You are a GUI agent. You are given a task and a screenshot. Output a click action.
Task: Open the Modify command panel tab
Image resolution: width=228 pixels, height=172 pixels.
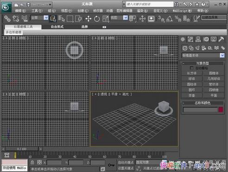point(190,39)
